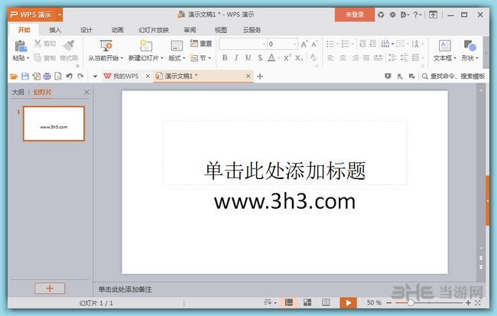Click the Export to PDF icon

36,77
